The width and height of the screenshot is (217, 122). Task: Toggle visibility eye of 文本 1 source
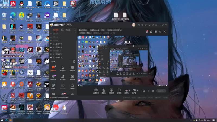[x=51, y=44]
